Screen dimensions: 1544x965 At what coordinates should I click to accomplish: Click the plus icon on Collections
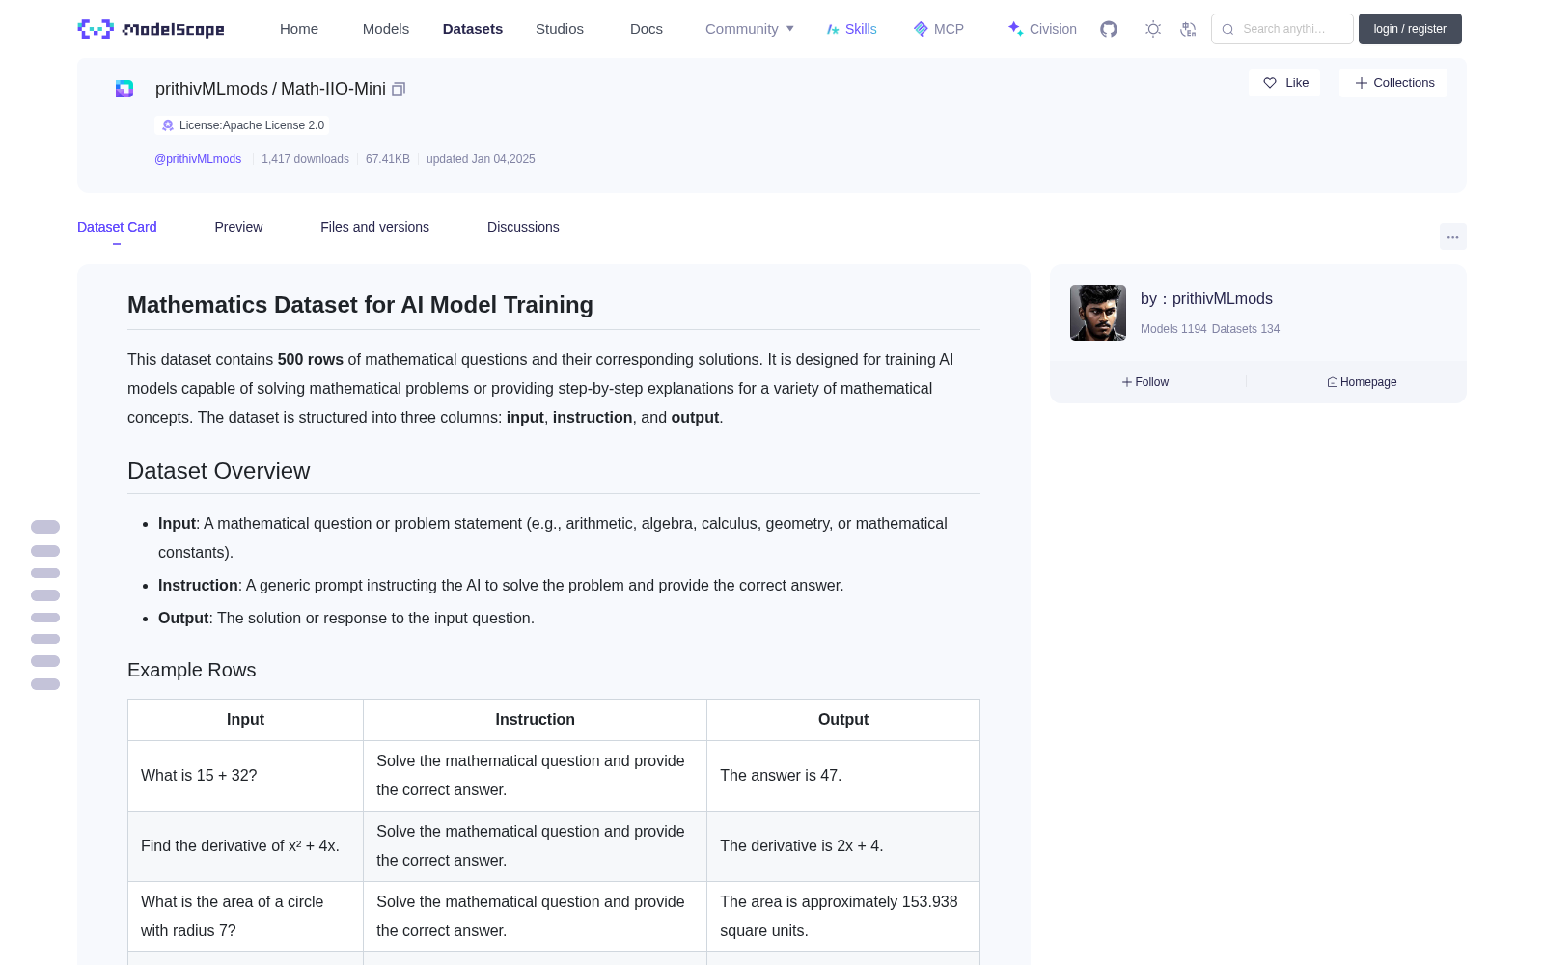click(x=1362, y=83)
